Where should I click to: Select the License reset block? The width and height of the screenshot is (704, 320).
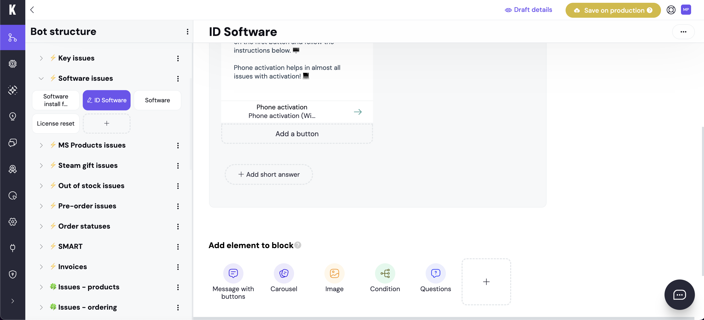coord(55,123)
